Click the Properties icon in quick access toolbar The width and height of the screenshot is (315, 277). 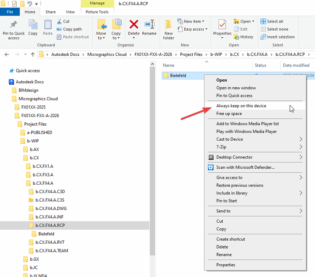[x=15, y=4]
